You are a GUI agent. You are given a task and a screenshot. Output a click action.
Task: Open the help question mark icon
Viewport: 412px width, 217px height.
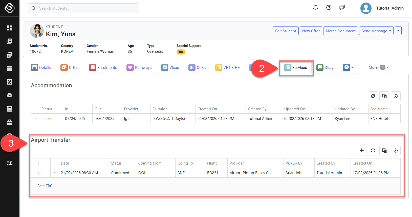click(329, 8)
